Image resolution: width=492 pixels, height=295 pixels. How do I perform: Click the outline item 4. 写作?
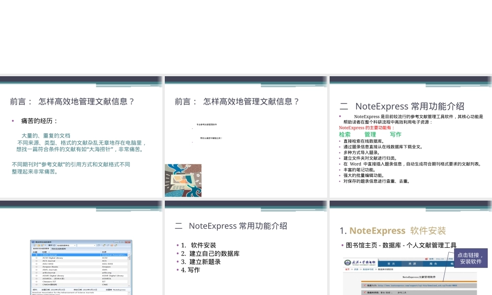190,270
